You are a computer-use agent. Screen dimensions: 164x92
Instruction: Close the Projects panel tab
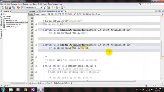(10, 11)
